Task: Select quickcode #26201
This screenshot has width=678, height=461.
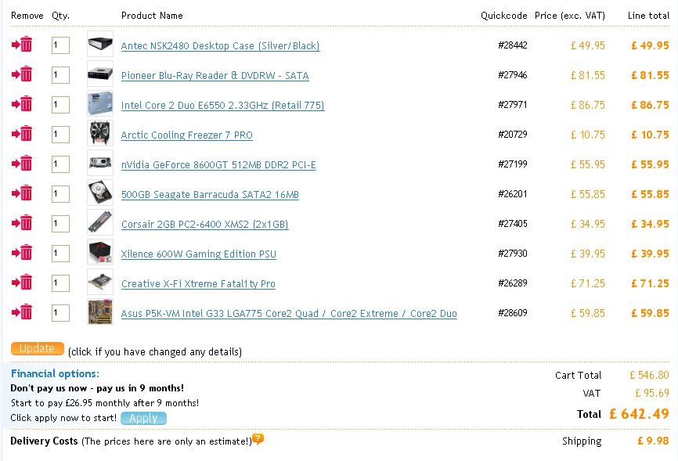Action: click(513, 194)
